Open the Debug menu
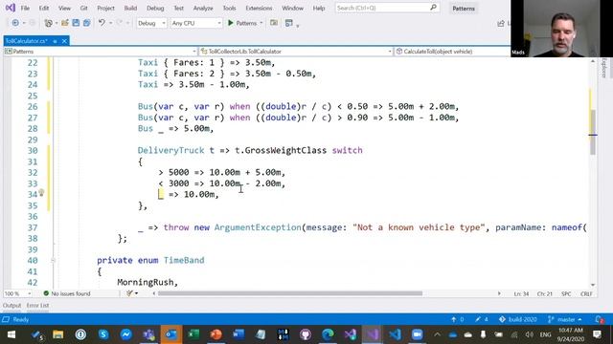Image resolution: width=613 pixels, height=344 pixels. (155, 8)
